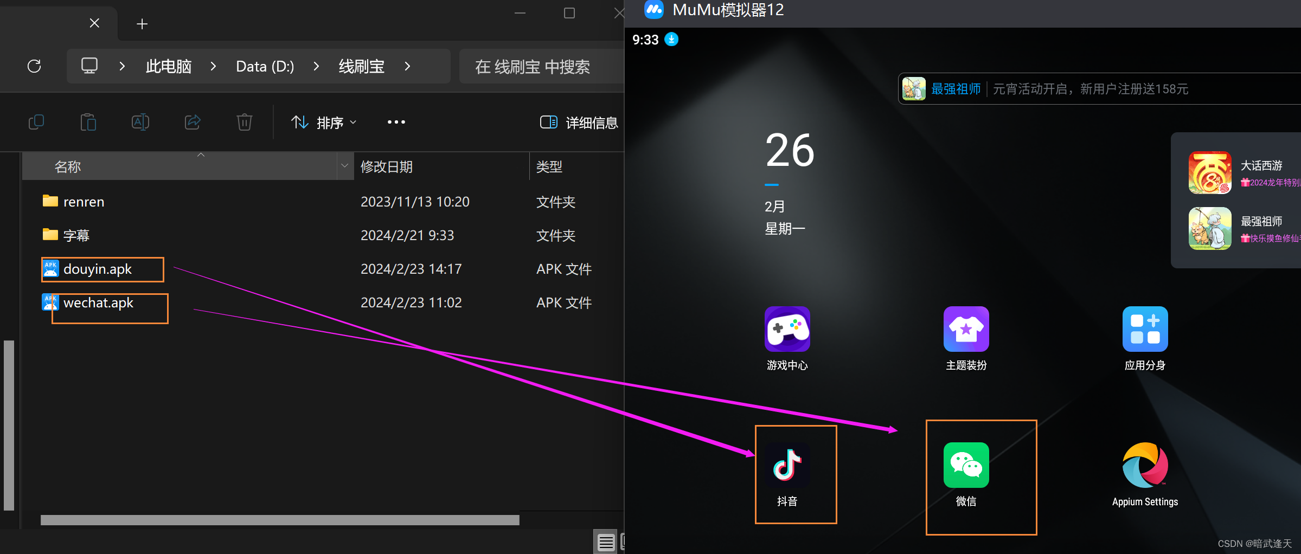Expand chevron after Data (D:)

coord(317,66)
